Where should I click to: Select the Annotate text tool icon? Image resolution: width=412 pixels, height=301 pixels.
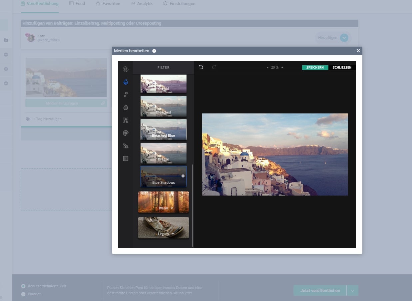click(126, 120)
